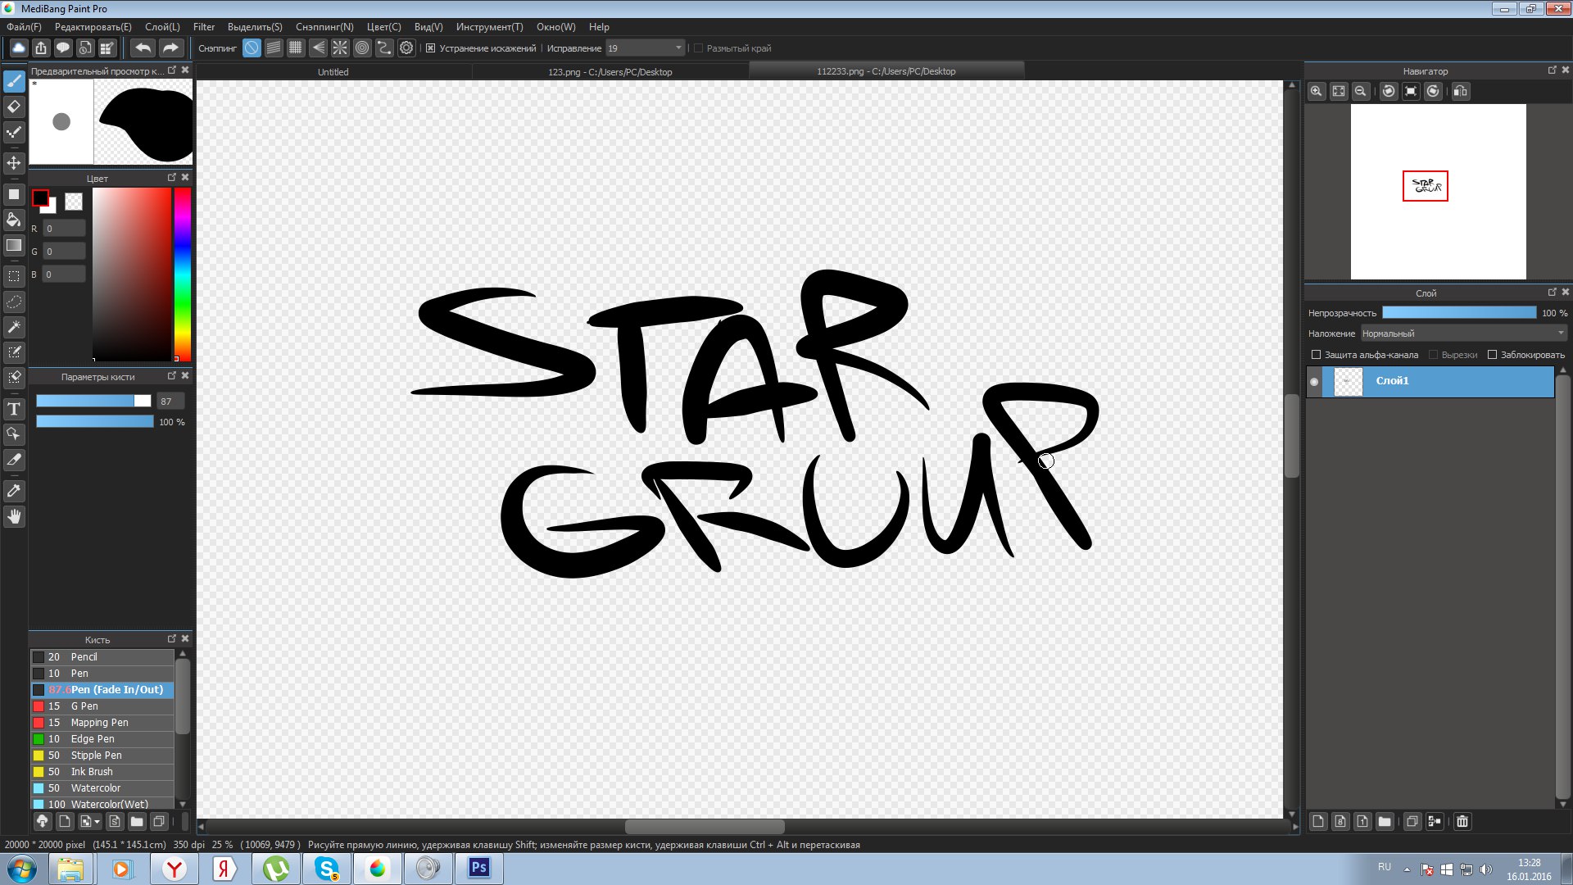Delete layer with trash icon
The height and width of the screenshot is (885, 1573).
coord(1462,821)
